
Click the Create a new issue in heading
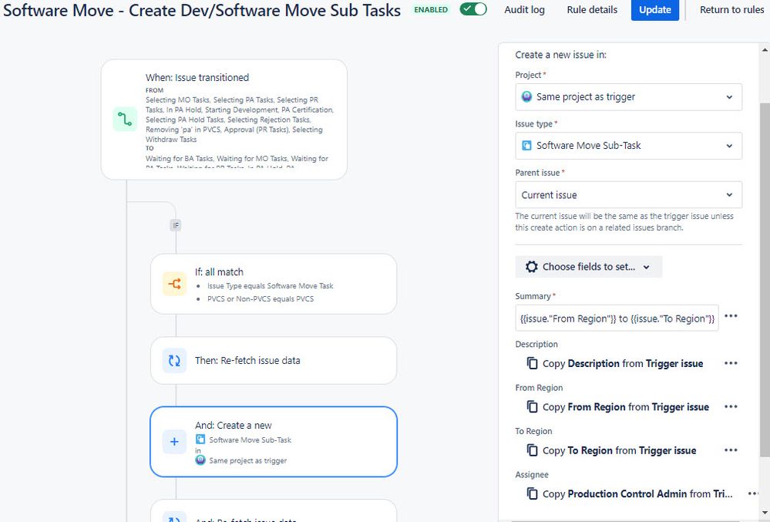pyautogui.click(x=560, y=55)
